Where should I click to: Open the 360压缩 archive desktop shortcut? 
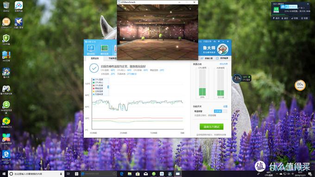6,56
